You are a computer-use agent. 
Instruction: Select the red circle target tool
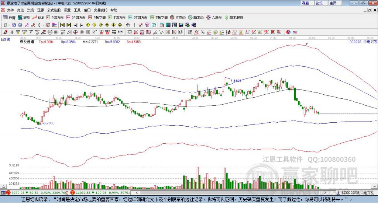[x=75, y=32]
